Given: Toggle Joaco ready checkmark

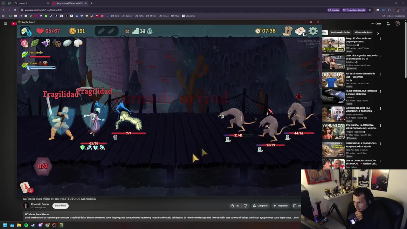Looking at the screenshot, I should (24, 65).
